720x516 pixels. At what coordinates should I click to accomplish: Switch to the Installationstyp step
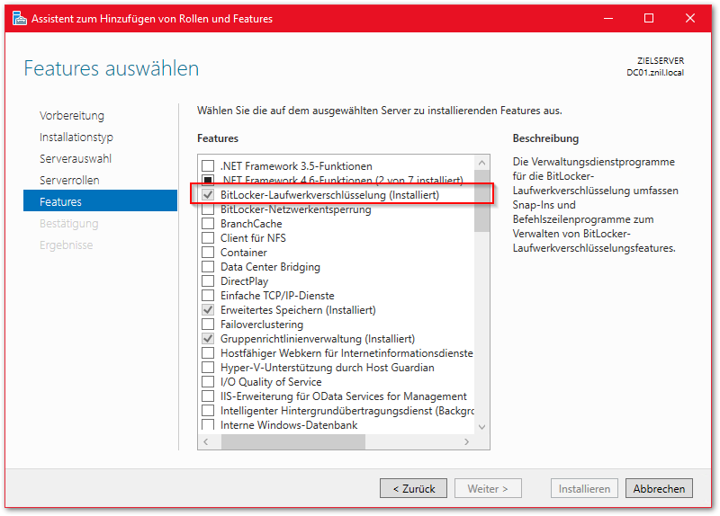pyautogui.click(x=76, y=138)
